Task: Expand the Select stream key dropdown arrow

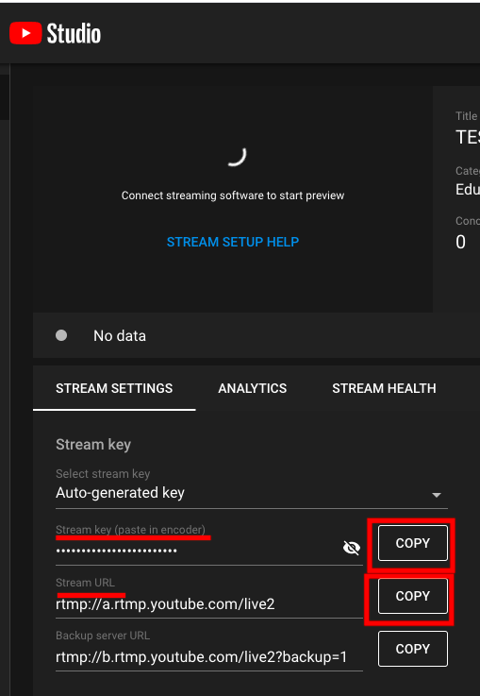Action: pos(436,495)
